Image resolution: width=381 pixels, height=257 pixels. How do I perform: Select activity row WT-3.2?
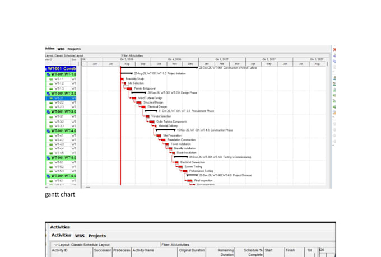[61, 122]
